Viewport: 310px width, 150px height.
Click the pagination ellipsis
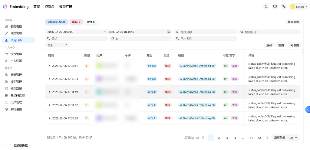tap(243, 138)
